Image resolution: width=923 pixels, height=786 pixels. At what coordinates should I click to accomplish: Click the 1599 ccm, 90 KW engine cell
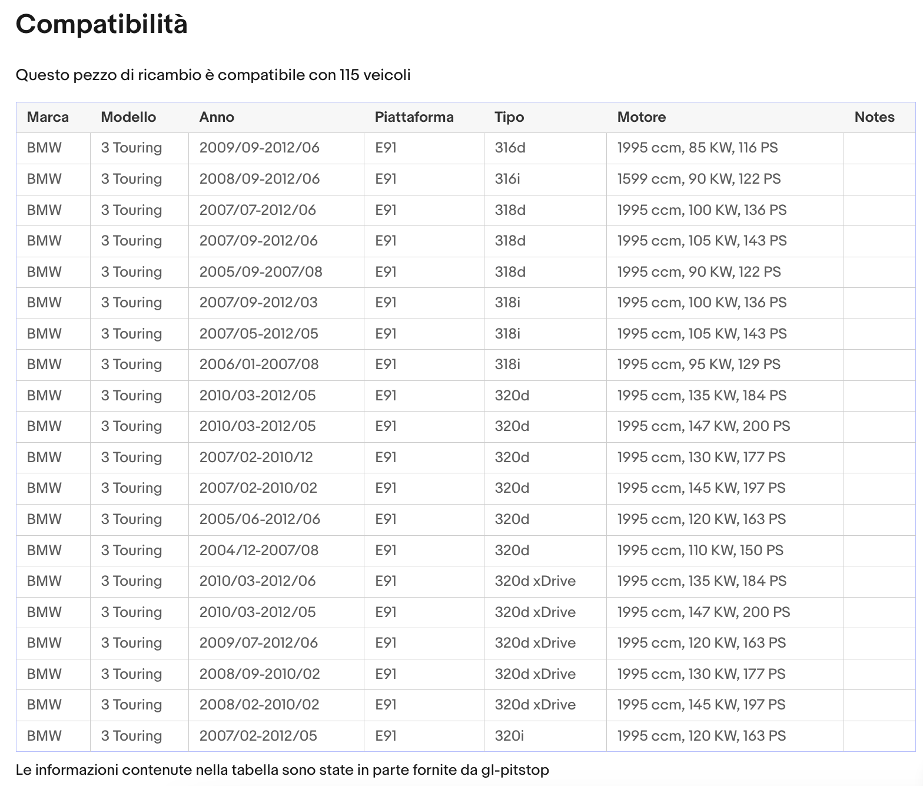725,179
